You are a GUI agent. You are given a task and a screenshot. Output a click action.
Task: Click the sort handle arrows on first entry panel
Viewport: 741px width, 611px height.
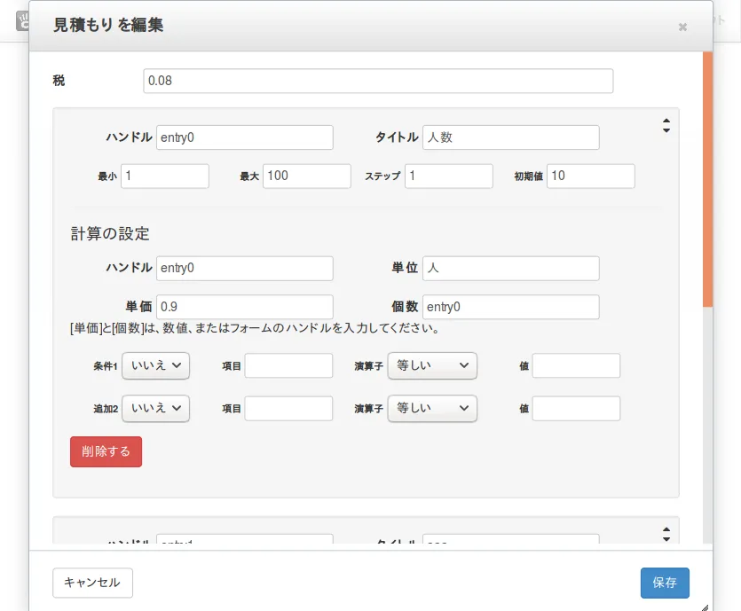pyautogui.click(x=666, y=125)
